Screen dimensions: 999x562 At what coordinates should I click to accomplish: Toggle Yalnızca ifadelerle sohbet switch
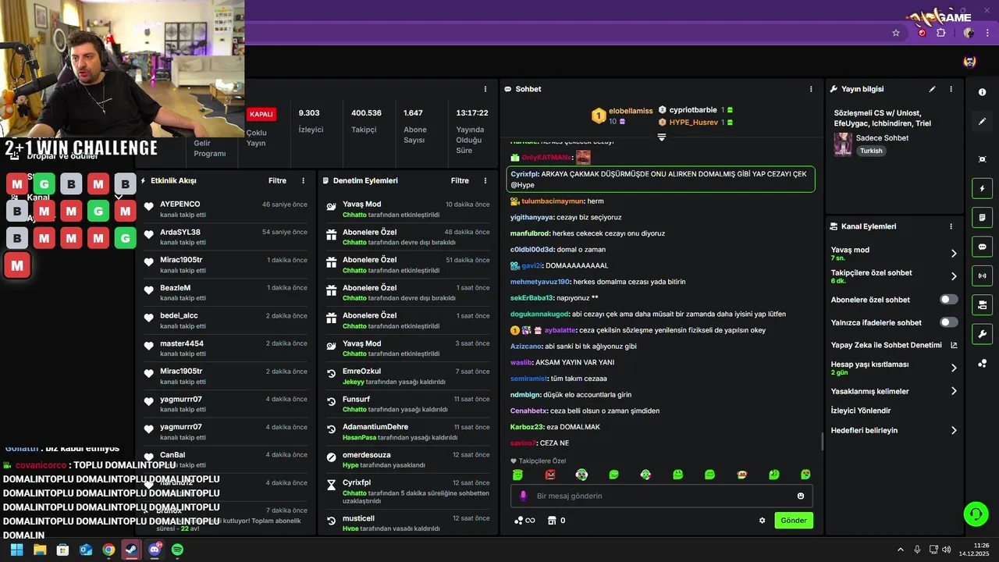(x=949, y=322)
